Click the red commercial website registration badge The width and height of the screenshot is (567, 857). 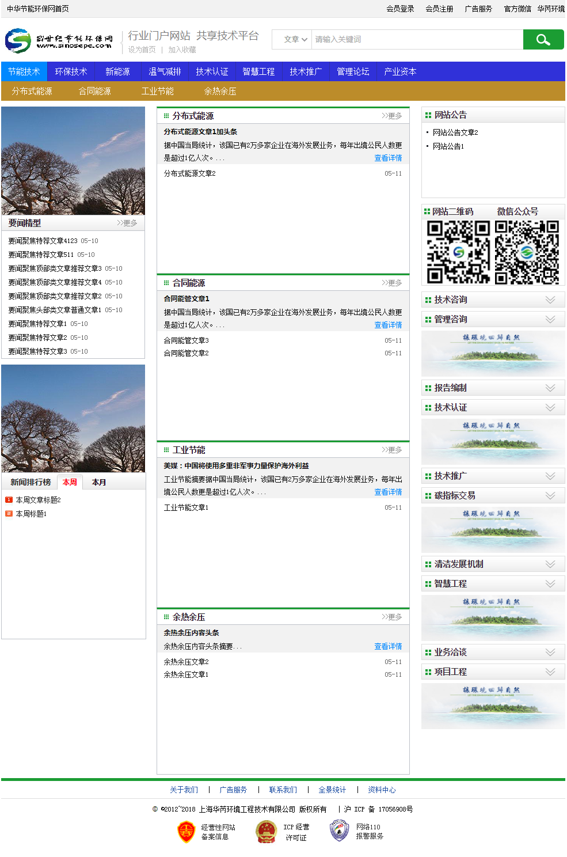(x=186, y=832)
